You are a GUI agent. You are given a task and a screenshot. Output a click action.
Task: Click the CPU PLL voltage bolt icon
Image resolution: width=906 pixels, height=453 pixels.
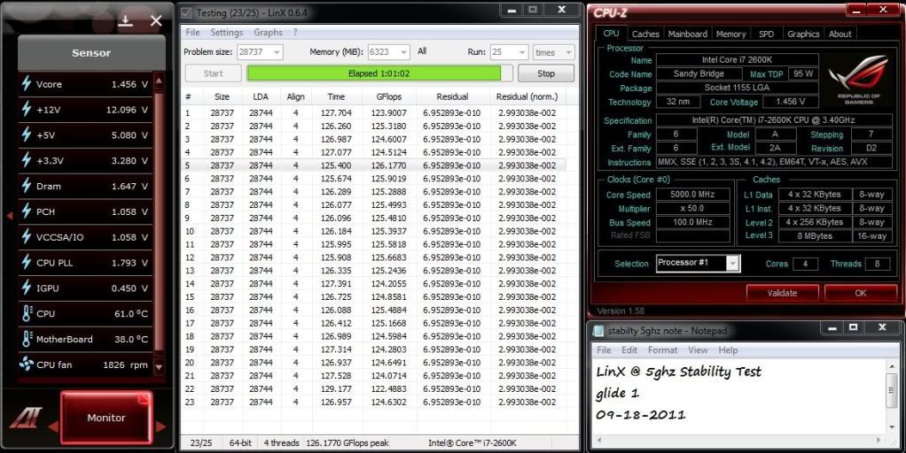(x=27, y=262)
